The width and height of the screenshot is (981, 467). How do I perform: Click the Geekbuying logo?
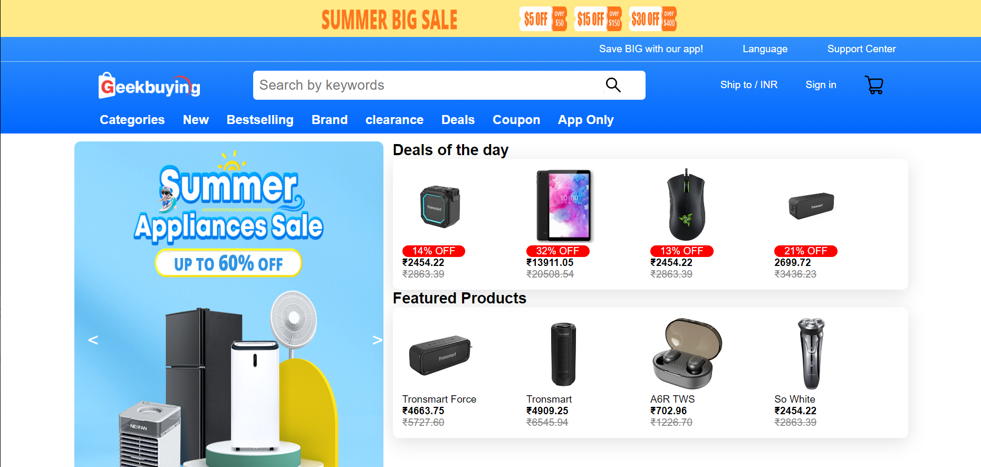[x=150, y=85]
